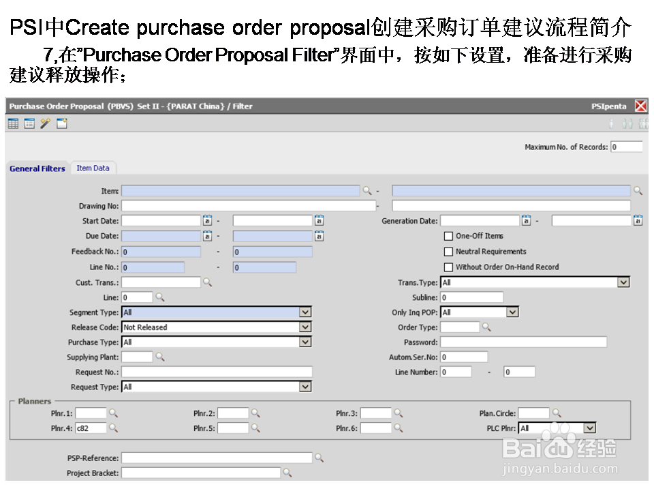
Task: Open the calendar picker for Start Date
Action: (x=208, y=220)
